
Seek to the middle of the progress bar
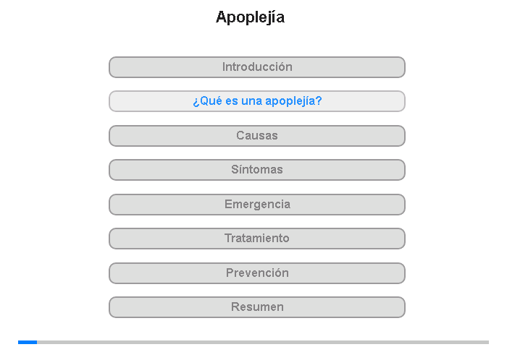click(x=253, y=342)
